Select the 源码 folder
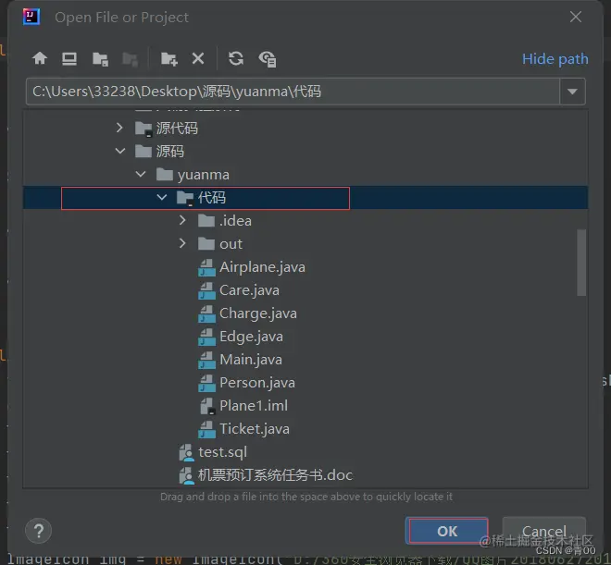611x565 pixels. pos(170,151)
